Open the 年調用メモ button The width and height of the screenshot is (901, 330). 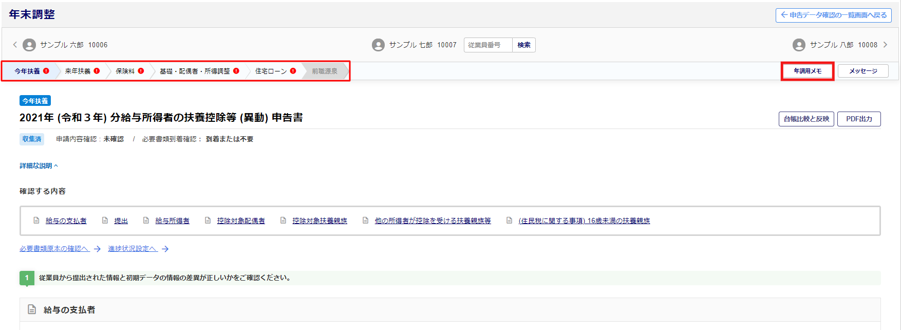[x=808, y=71]
